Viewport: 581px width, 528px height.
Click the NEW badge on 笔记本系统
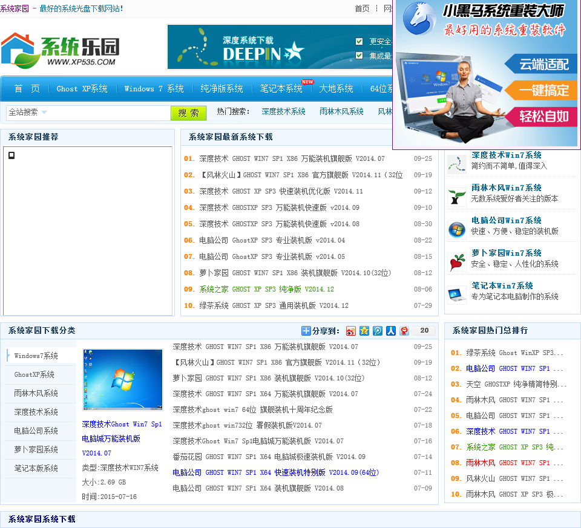click(x=307, y=82)
